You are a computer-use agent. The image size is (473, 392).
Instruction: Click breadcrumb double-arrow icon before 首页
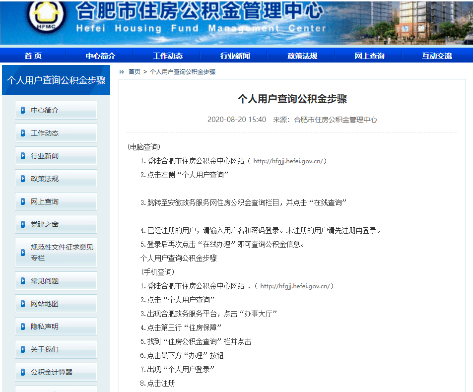coord(122,72)
